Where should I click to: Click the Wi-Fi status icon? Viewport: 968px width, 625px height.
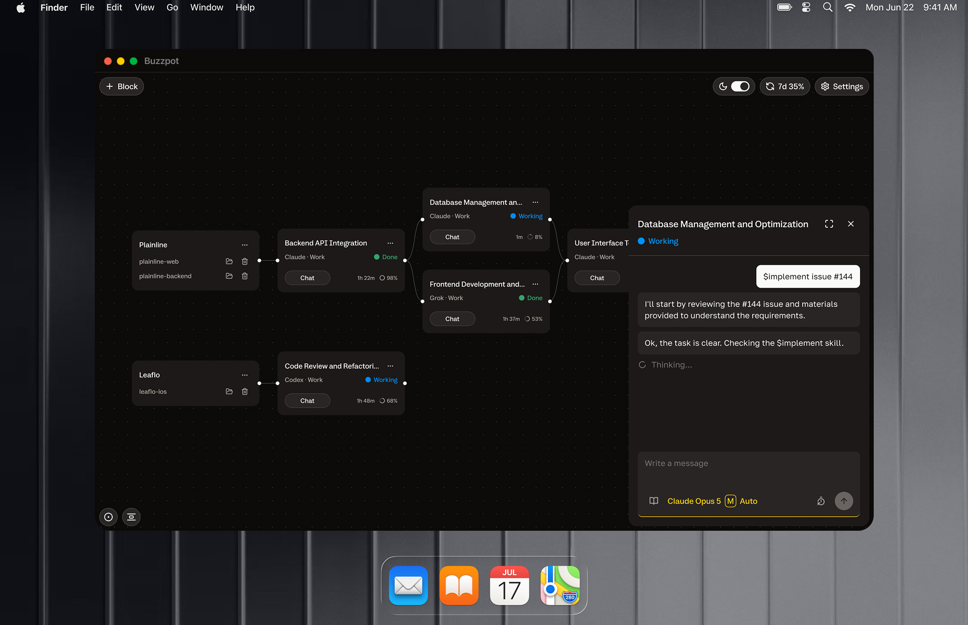850,8
